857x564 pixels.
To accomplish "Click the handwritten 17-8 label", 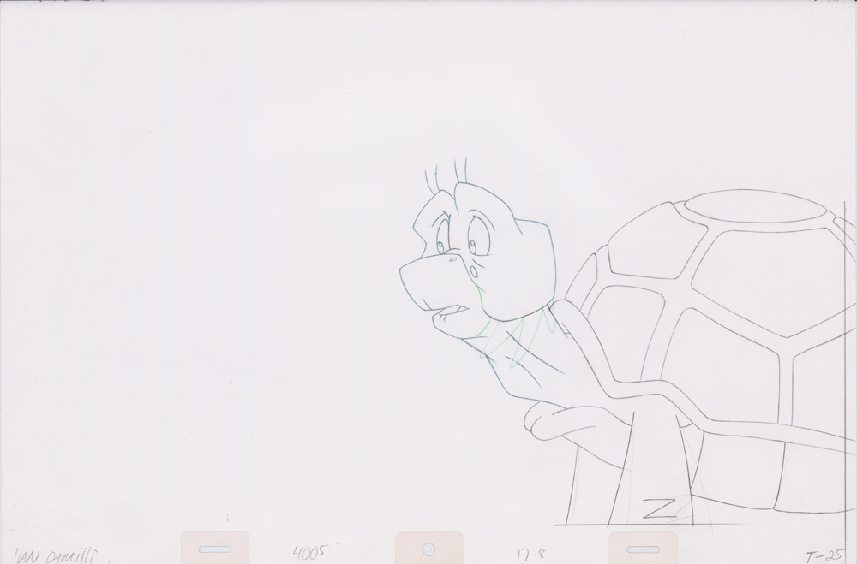I will click(x=530, y=552).
